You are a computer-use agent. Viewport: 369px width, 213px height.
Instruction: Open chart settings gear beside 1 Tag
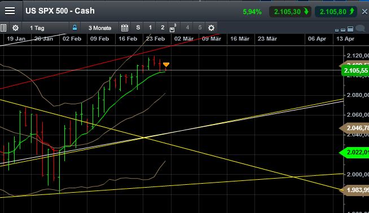coord(16,28)
